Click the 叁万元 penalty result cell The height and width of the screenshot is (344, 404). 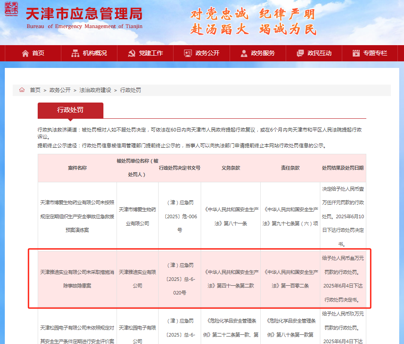[343, 279]
